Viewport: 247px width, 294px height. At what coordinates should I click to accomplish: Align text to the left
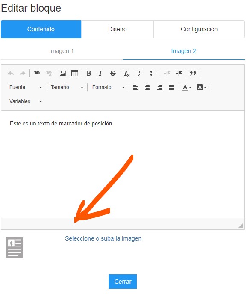point(136,87)
